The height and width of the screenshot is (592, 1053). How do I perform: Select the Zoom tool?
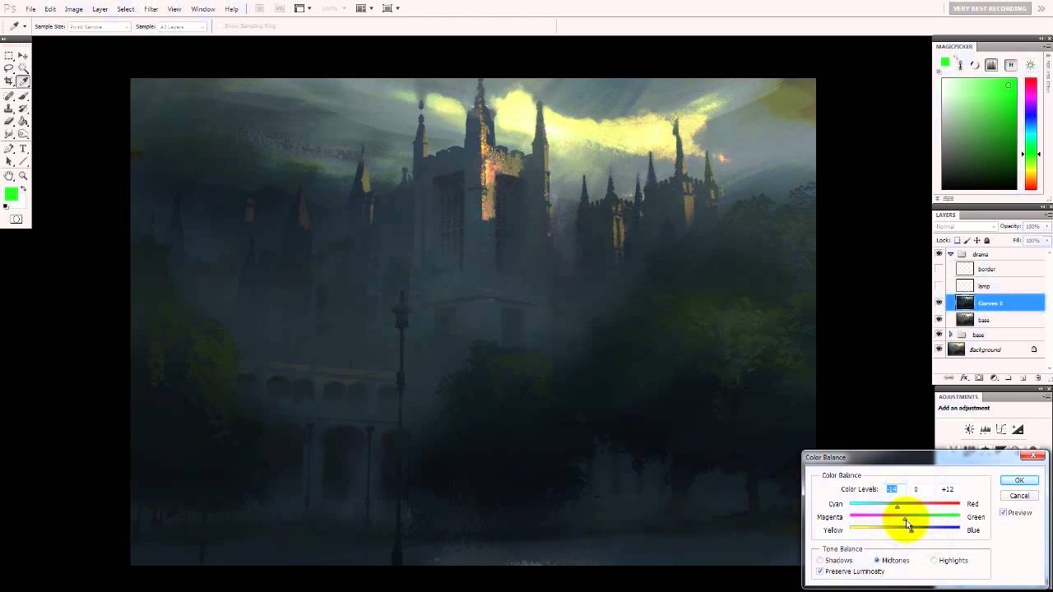point(23,176)
